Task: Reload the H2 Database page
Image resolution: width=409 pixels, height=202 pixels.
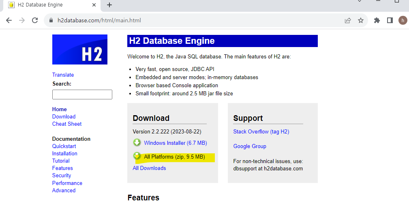Action: [x=35, y=20]
